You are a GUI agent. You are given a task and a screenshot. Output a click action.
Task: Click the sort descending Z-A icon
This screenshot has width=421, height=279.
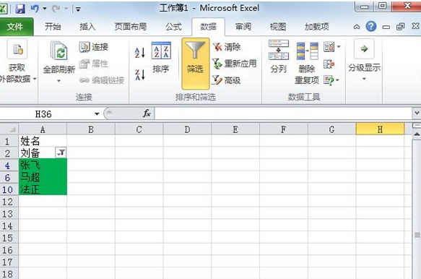140,74
